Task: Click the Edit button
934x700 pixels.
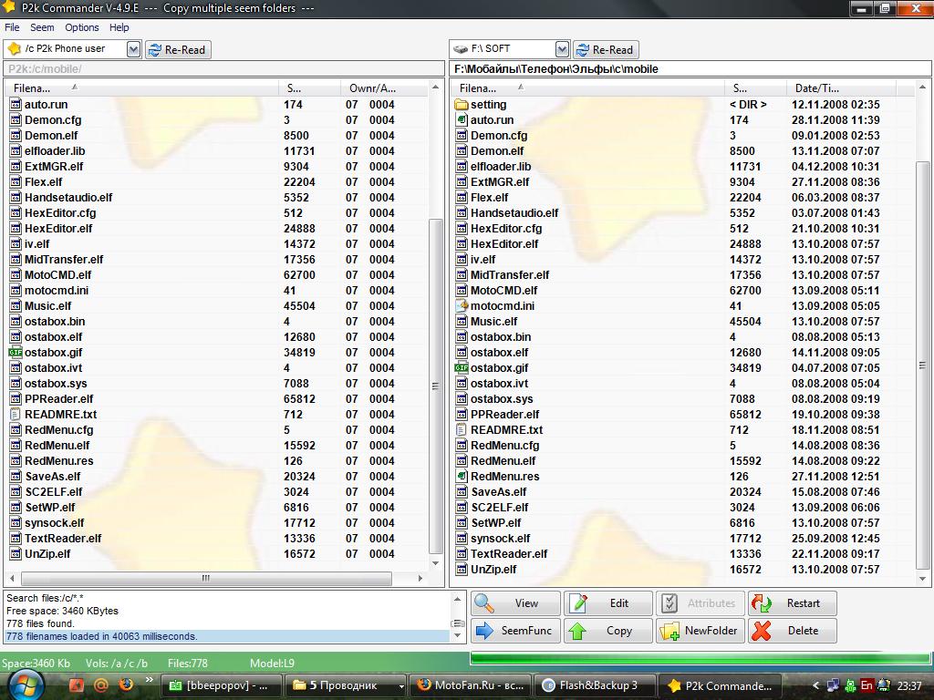Action: [x=608, y=603]
